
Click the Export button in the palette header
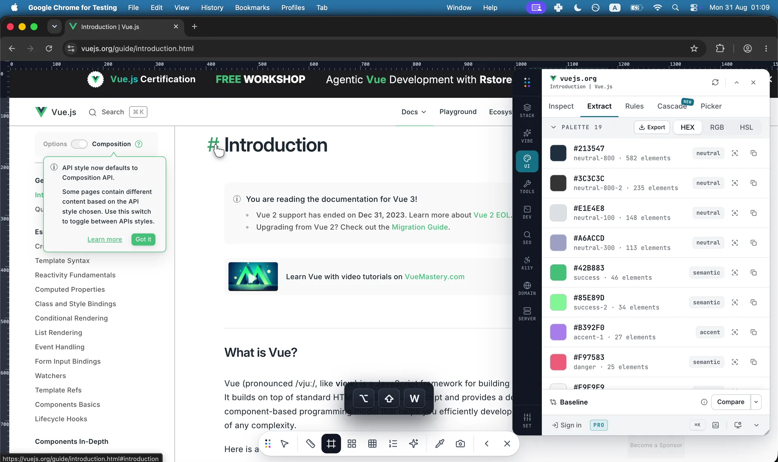tap(652, 127)
